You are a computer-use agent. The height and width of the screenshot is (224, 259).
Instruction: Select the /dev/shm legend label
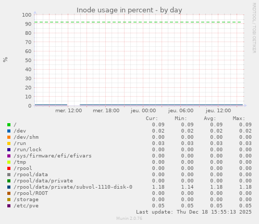click(26, 137)
